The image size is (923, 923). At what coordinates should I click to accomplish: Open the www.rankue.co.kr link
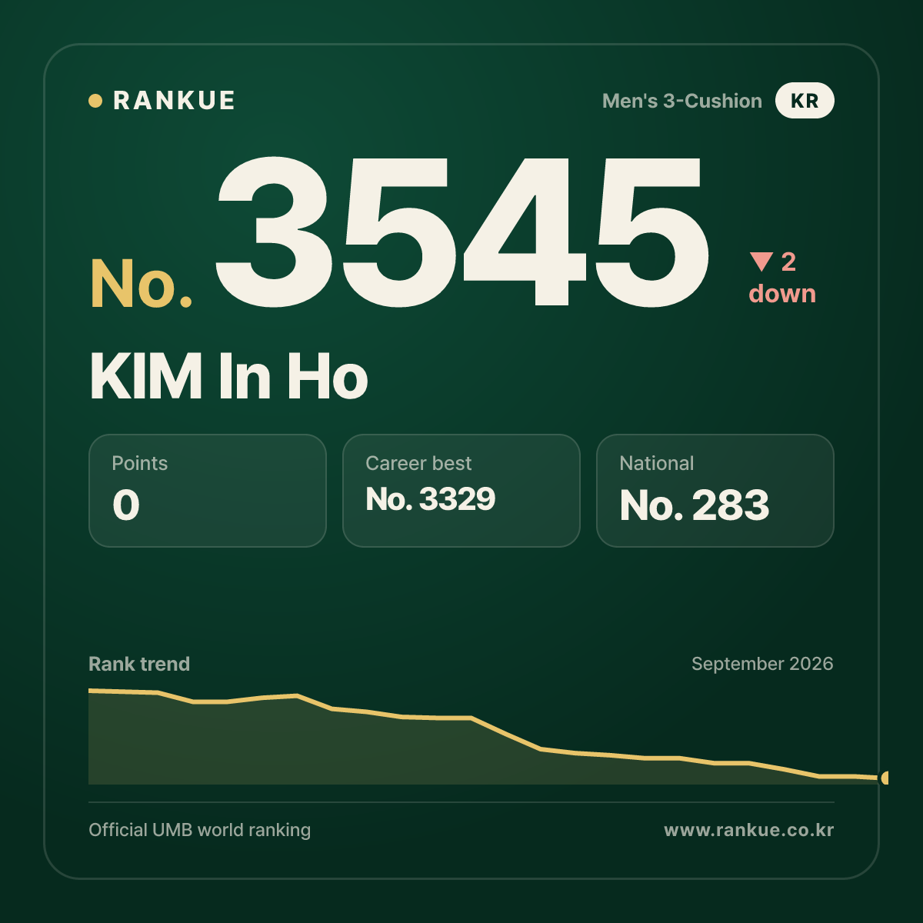[x=749, y=830]
